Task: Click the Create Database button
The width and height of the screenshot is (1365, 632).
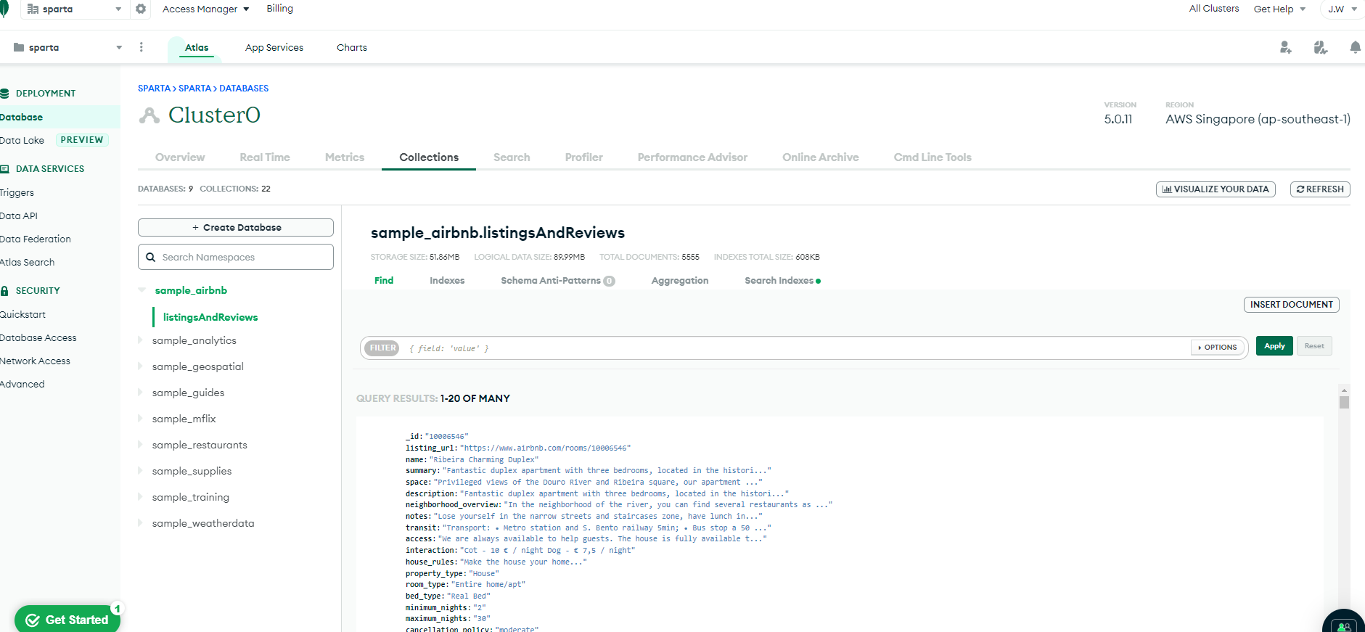Action: coord(236,228)
